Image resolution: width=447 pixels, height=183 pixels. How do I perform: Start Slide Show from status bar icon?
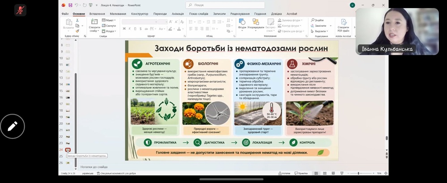pos(342,173)
